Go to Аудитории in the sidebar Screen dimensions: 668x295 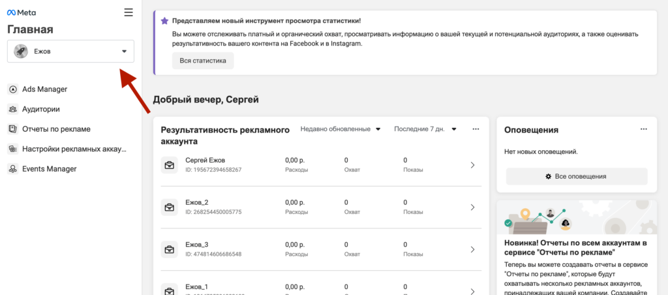[x=40, y=109]
